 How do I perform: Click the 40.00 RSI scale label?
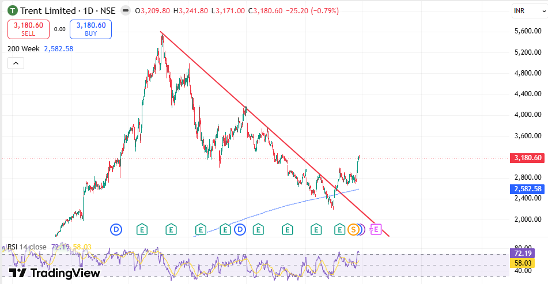click(x=523, y=271)
